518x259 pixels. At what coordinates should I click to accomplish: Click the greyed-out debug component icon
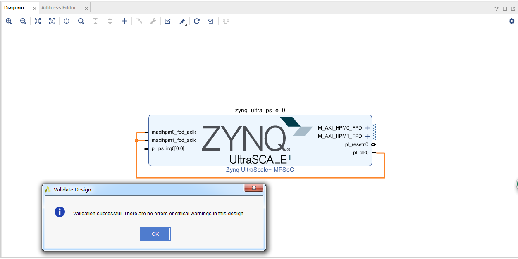tap(226, 21)
